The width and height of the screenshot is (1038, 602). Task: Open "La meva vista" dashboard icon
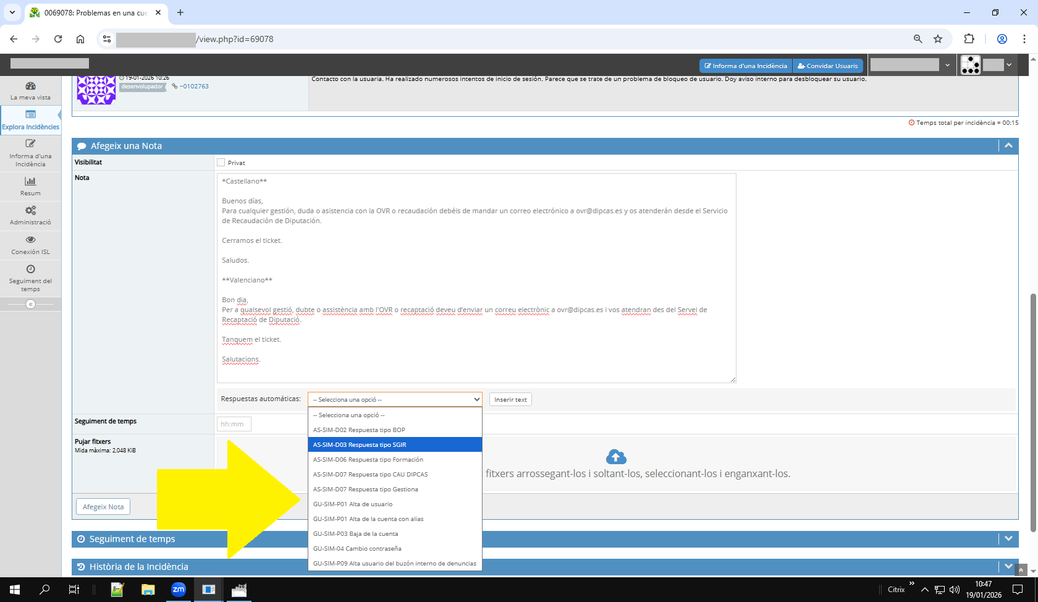pos(30,87)
